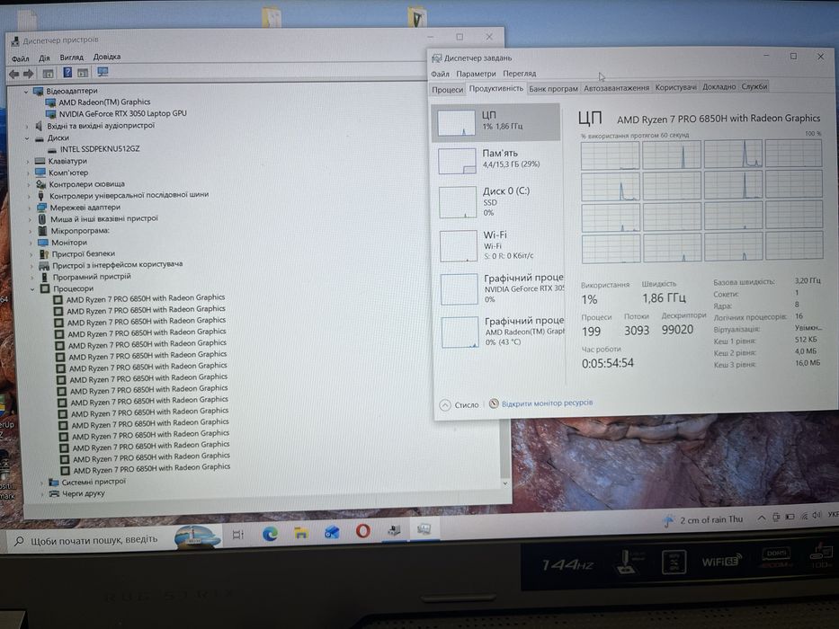Select the Диск 0 (C:) performance item
This screenshot has height=629, width=839.
point(497,201)
